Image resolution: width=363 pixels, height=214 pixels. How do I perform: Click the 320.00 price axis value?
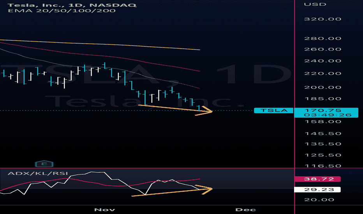(x=323, y=19)
